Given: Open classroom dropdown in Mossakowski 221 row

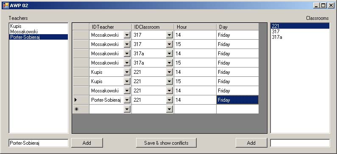Looking at the screenshot, I should (x=170, y=91).
